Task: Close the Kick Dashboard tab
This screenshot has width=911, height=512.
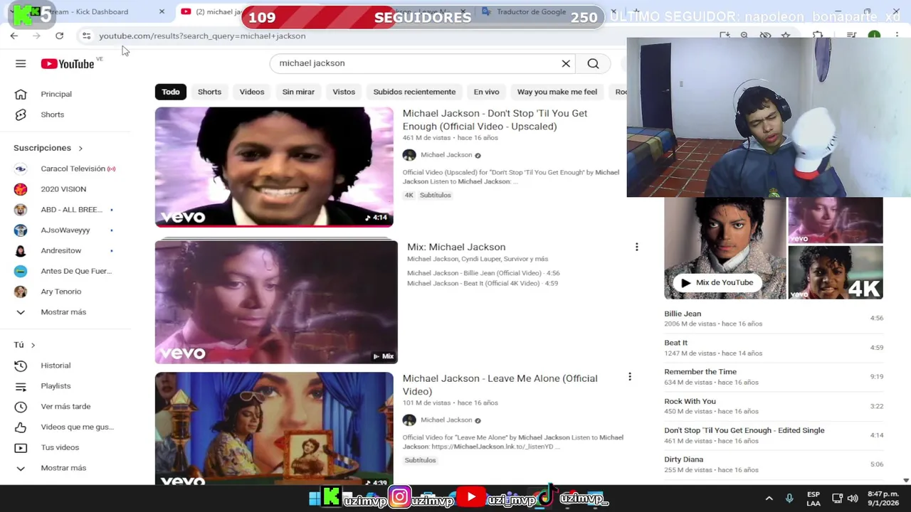Action: (162, 11)
